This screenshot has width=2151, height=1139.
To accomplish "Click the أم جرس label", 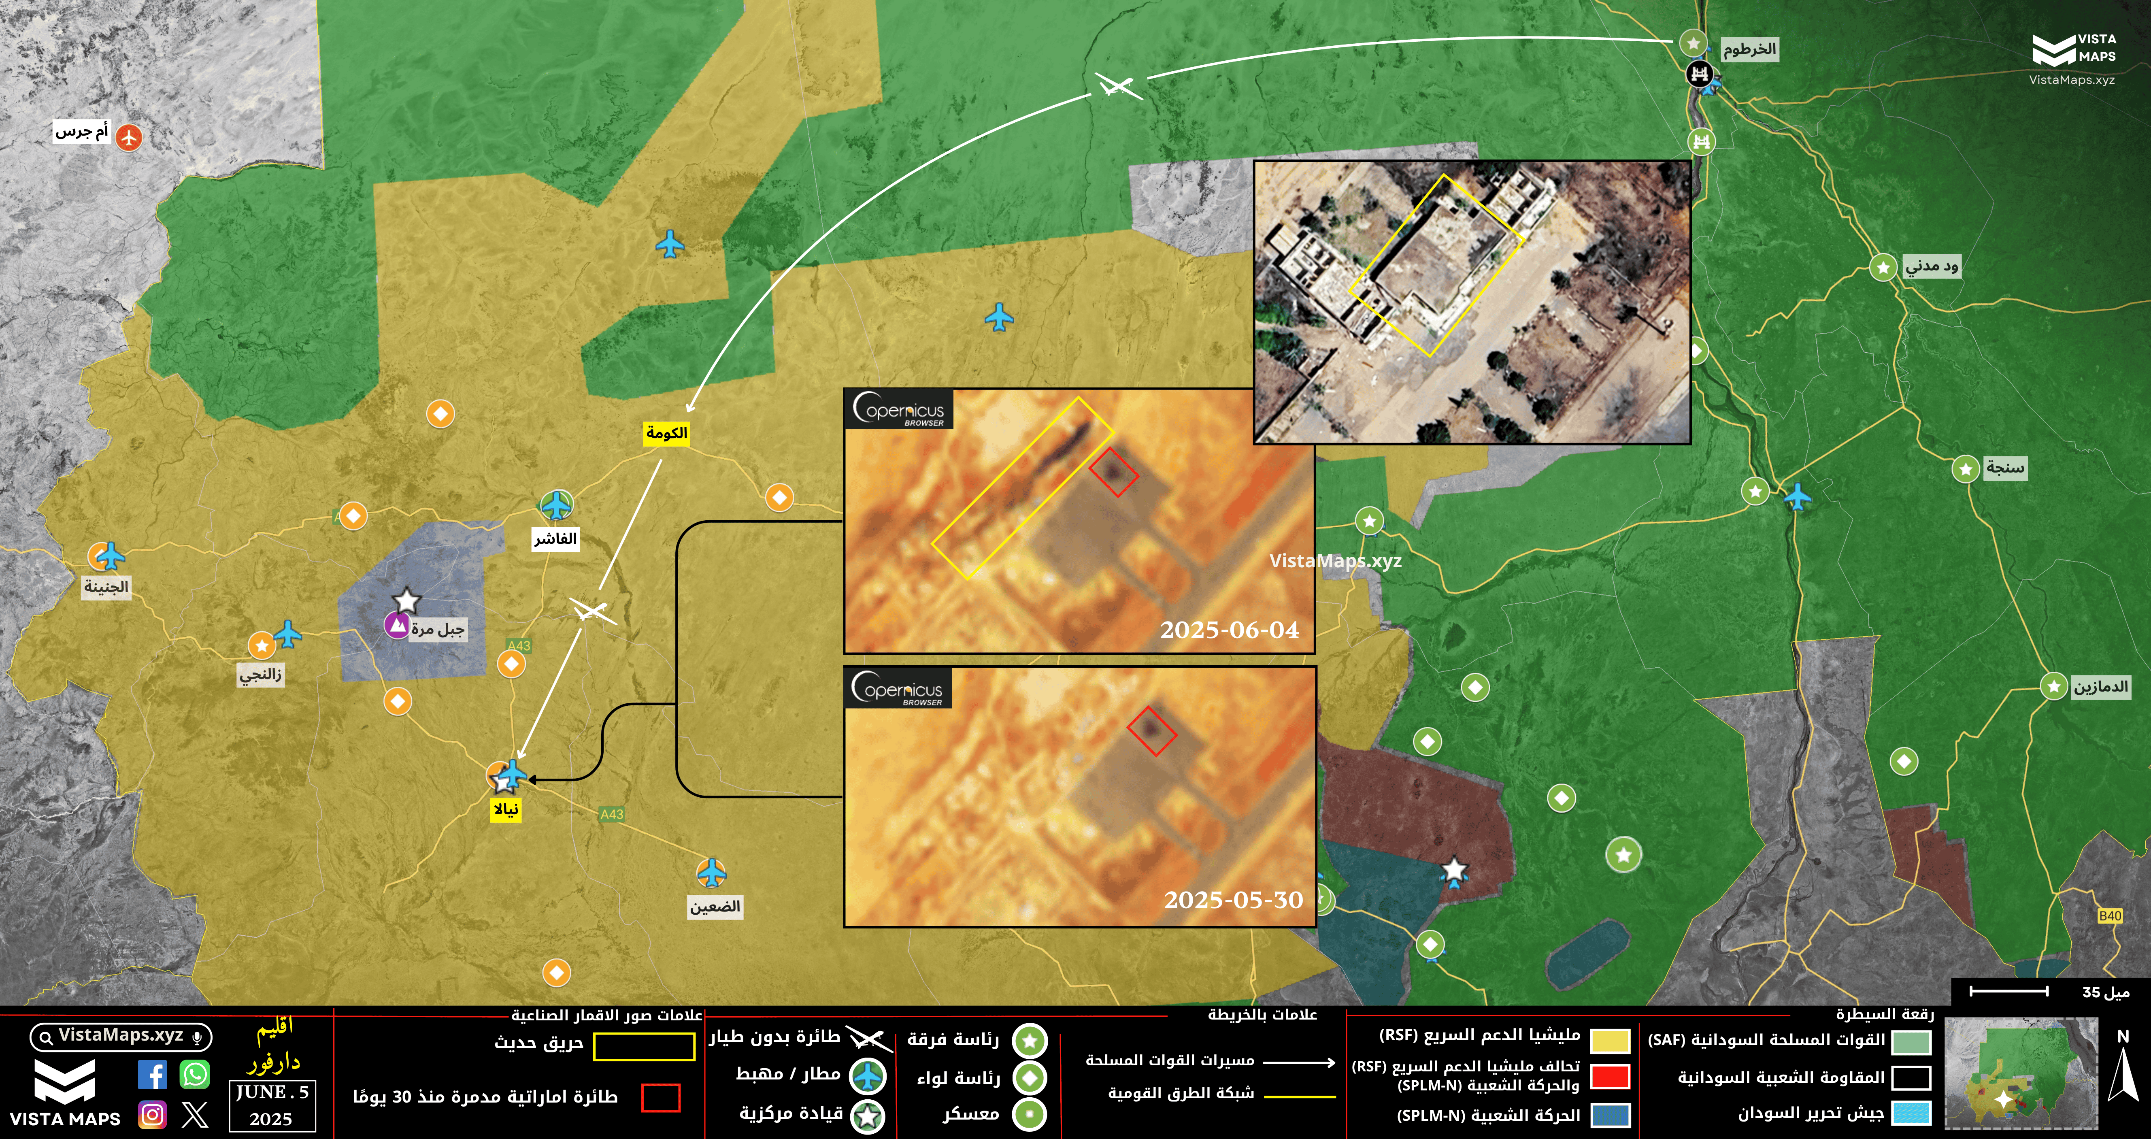I will pos(82,131).
